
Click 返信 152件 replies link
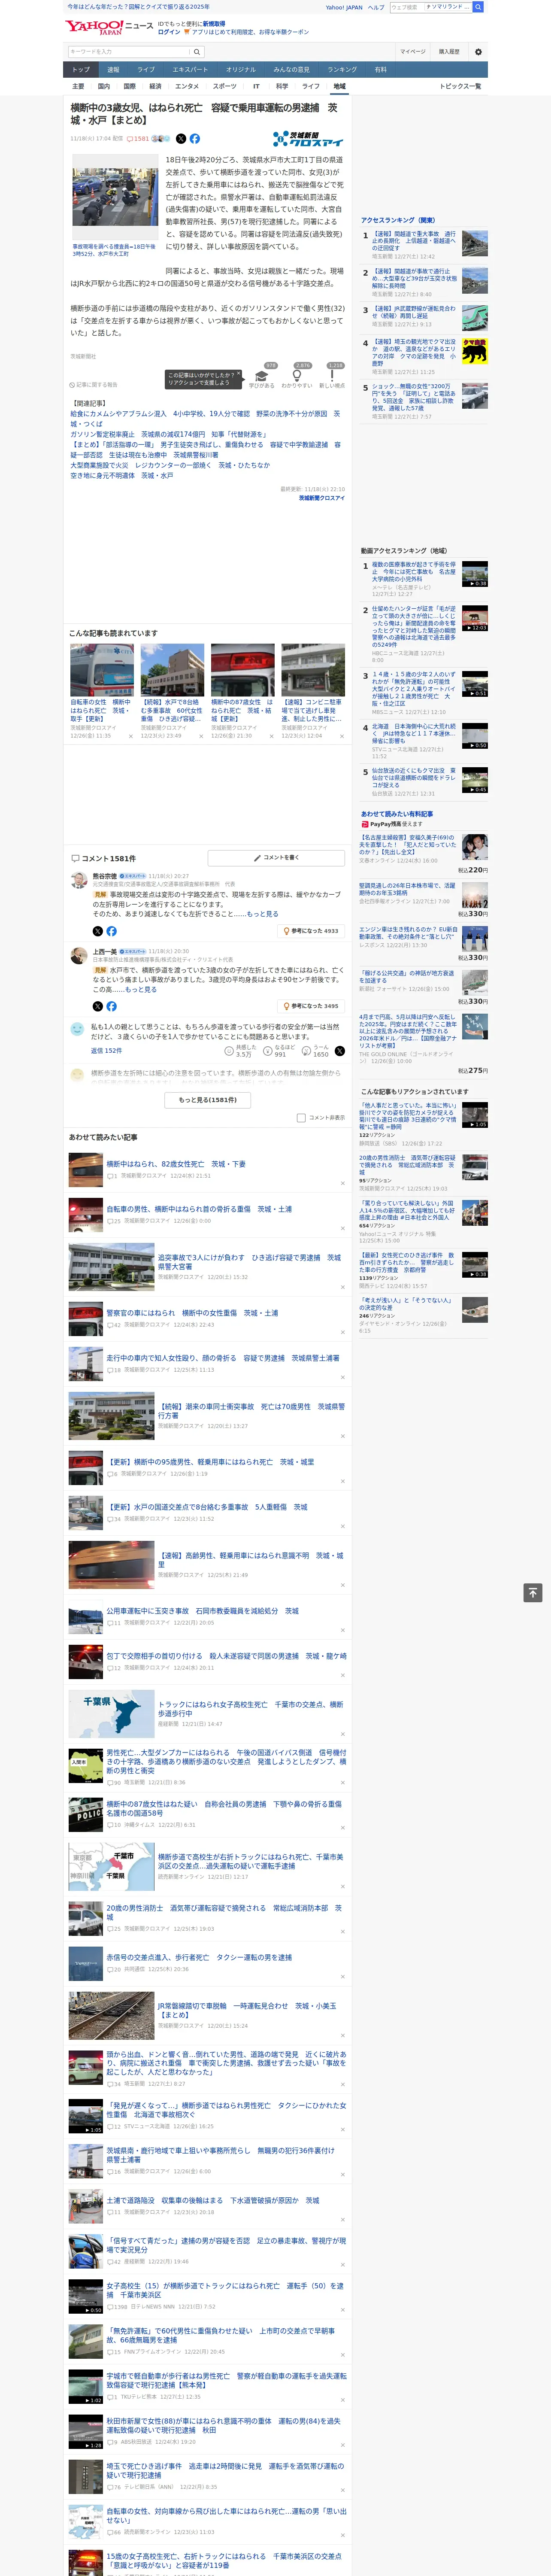point(106,1051)
